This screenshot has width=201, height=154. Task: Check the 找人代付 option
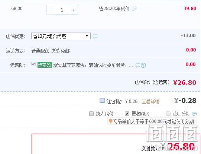click(91, 114)
